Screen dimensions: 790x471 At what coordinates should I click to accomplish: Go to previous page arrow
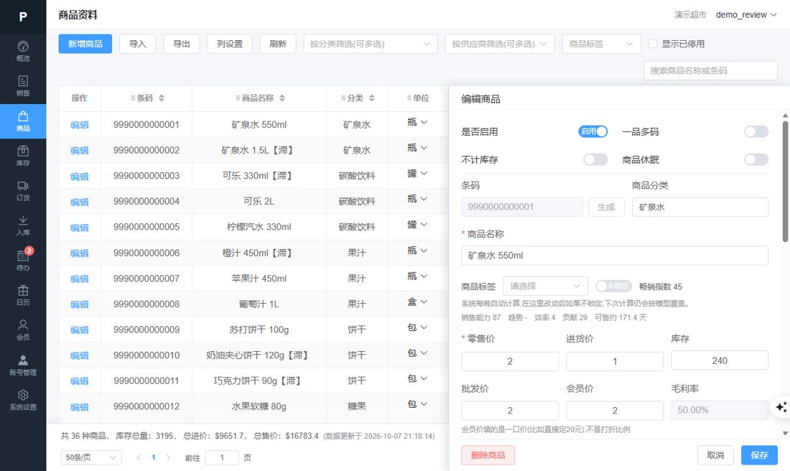point(139,457)
